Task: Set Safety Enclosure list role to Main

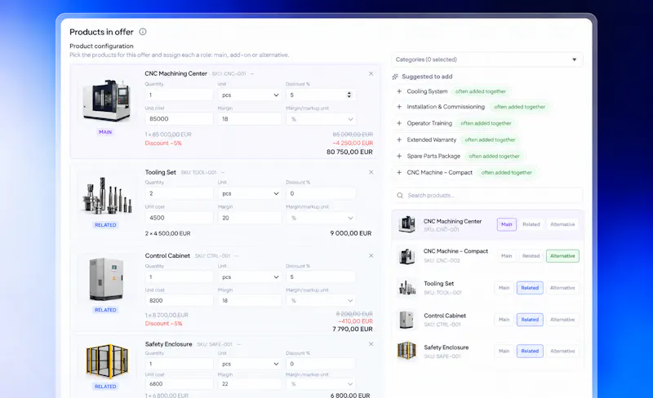Action: point(504,351)
